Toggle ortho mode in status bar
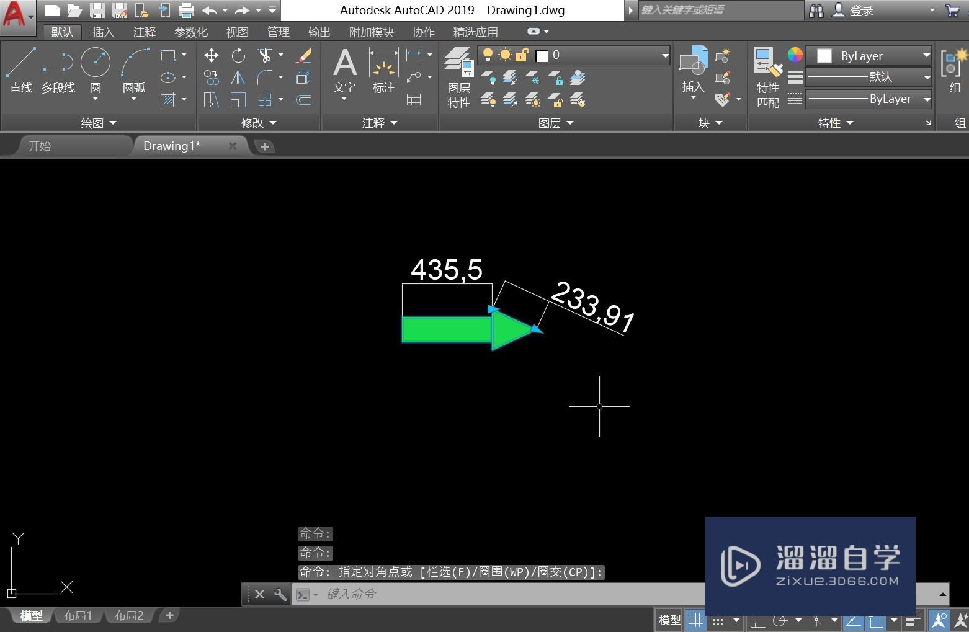The width and height of the screenshot is (969, 632). click(757, 620)
